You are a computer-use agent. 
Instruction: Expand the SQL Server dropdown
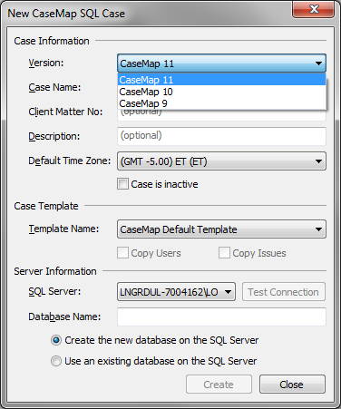tap(176, 292)
